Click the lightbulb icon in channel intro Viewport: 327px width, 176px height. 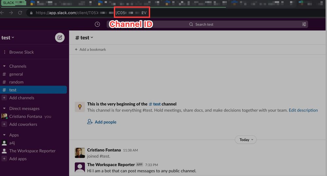coord(80,107)
